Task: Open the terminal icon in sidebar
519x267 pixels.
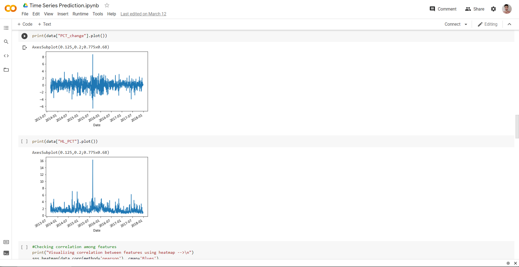Action: click(x=6, y=253)
